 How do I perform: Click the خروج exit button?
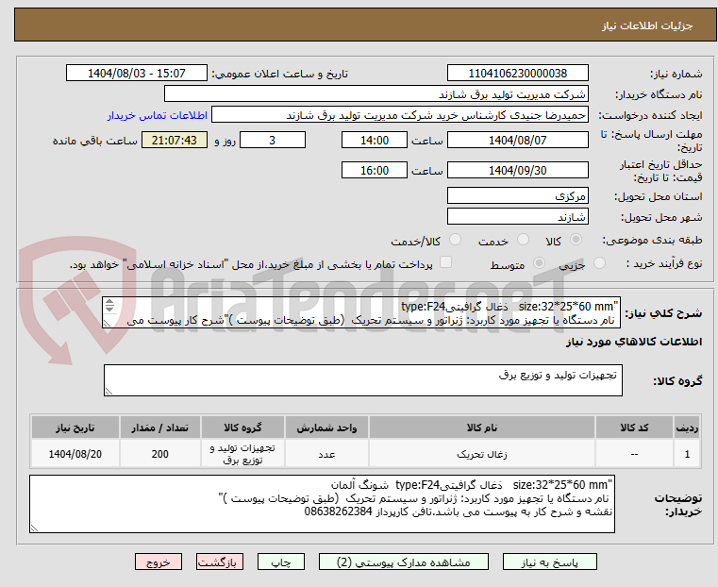tap(159, 562)
